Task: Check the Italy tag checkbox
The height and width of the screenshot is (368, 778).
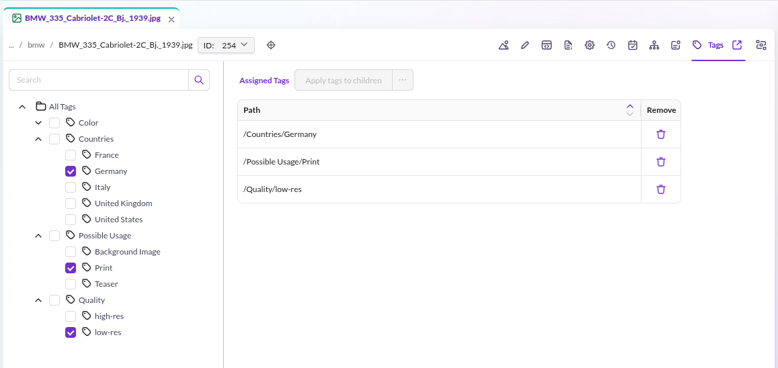Action: point(71,187)
